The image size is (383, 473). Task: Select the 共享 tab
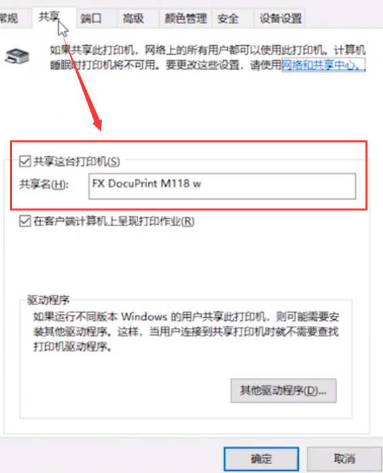tap(50, 17)
